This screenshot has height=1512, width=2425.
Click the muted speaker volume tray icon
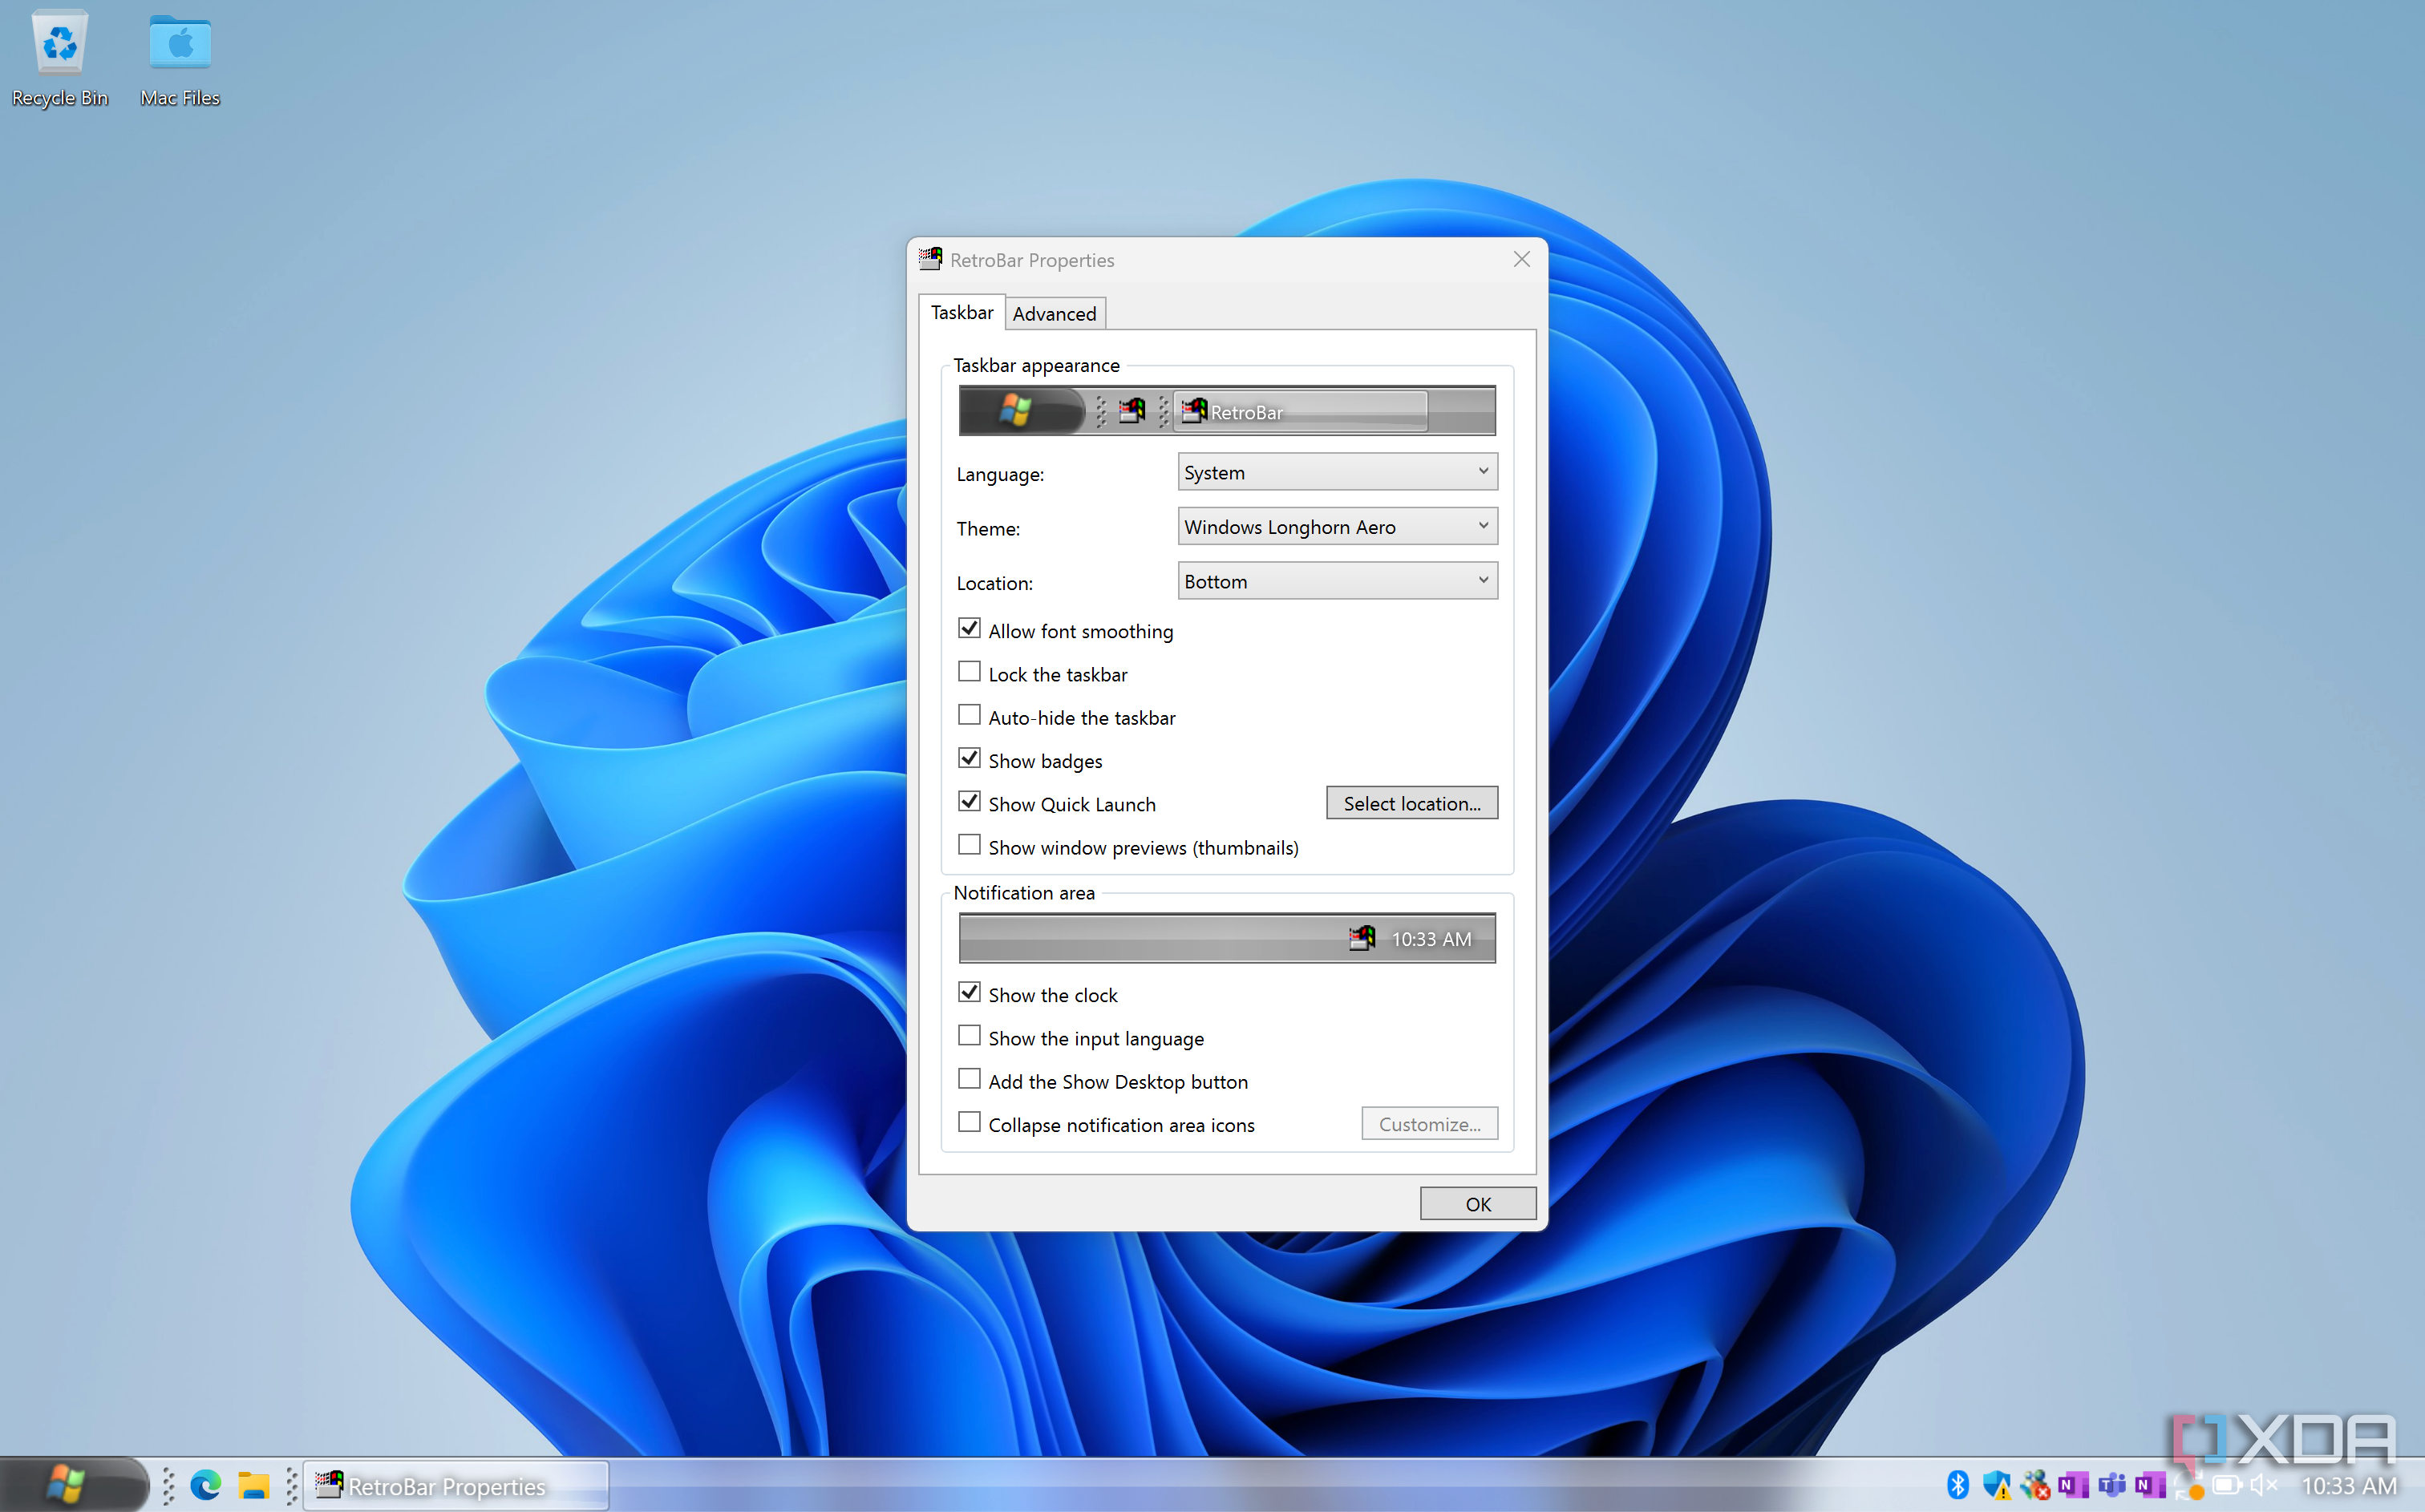2264,1485
